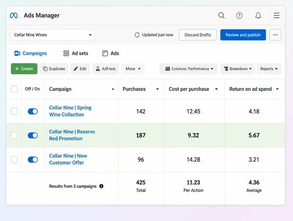Open the Purchases column dropdown arrow

(x=158, y=89)
